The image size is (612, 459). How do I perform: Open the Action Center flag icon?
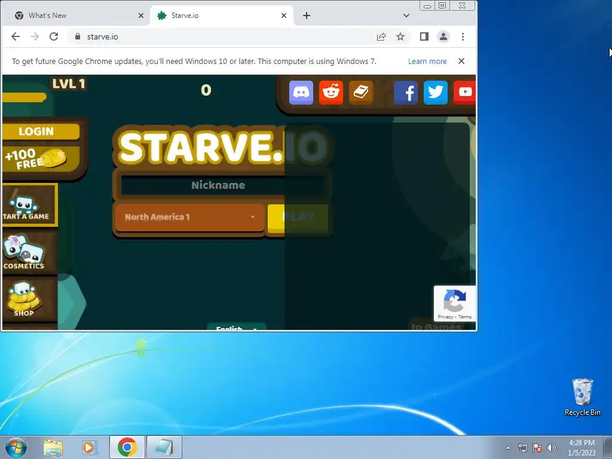(537, 448)
